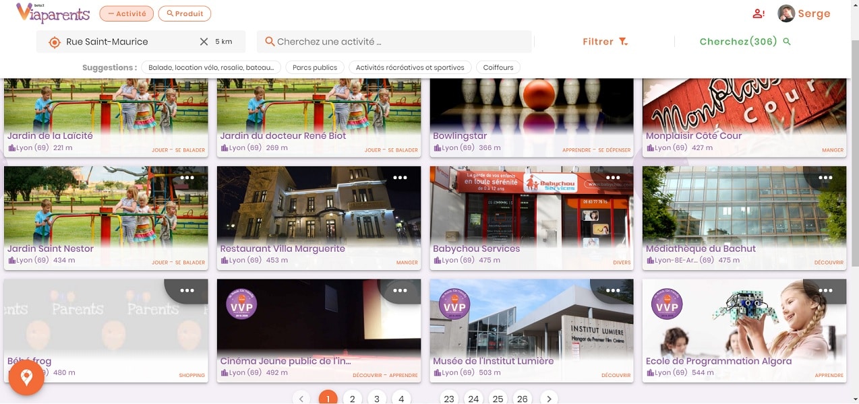The height and width of the screenshot is (404, 859).
Task: Open the Jardin de la Laïcité card
Action: click(106, 117)
